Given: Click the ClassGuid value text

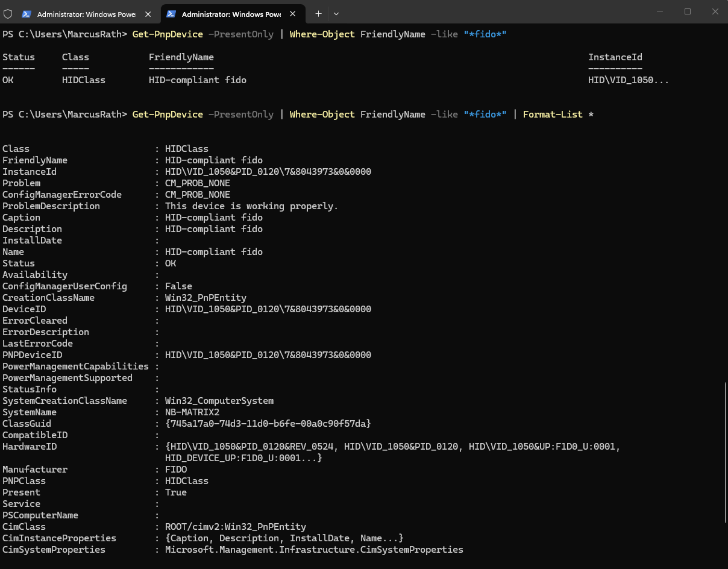Looking at the screenshot, I should pyautogui.click(x=268, y=424).
